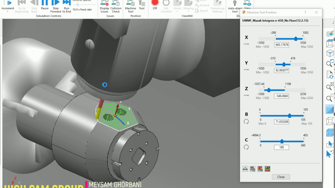The image size is (335, 188).
Task: Click the Close button in dialog
Action: pos(281,177)
